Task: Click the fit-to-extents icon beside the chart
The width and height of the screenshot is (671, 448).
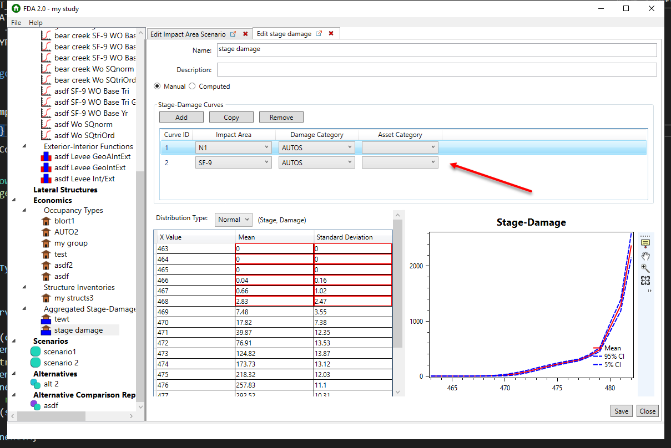Action: pyautogui.click(x=645, y=281)
